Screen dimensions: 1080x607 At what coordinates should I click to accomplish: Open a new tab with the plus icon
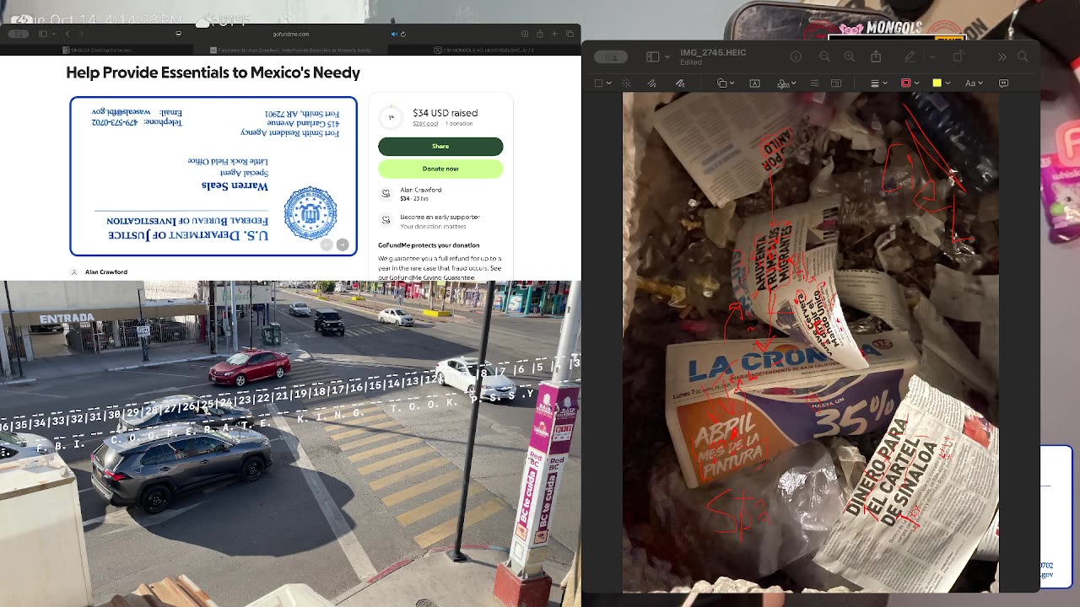(554, 34)
